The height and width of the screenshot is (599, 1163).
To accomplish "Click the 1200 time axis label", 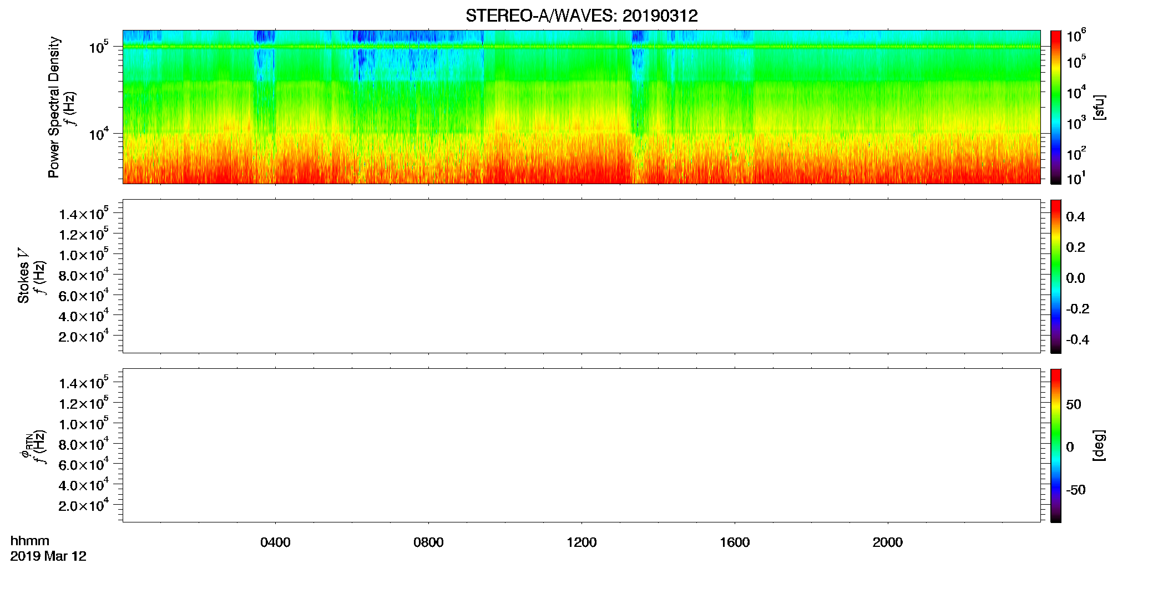I will (x=581, y=542).
